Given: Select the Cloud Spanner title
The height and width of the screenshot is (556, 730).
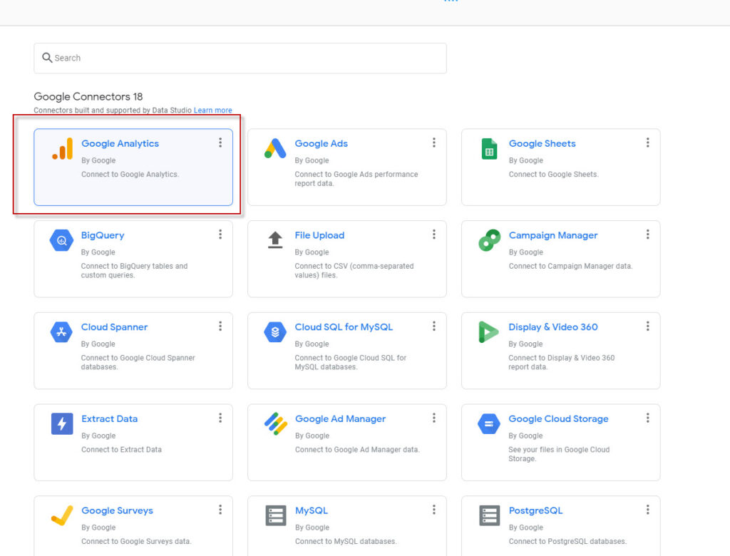Looking at the screenshot, I should click(114, 327).
